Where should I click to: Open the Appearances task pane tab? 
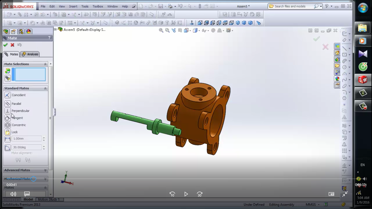click(x=337, y=79)
